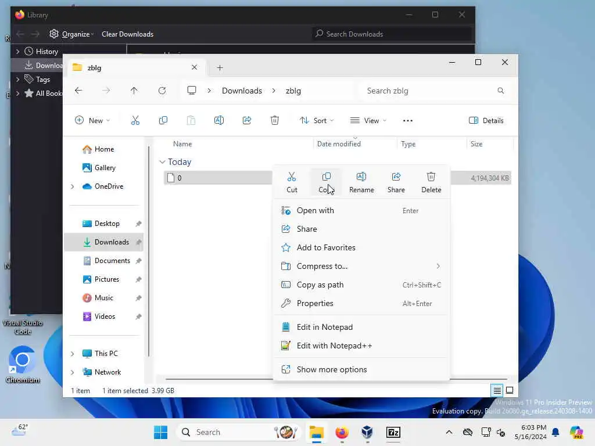
Task: Open Chromium desktop shortcut
Action: pos(23,365)
